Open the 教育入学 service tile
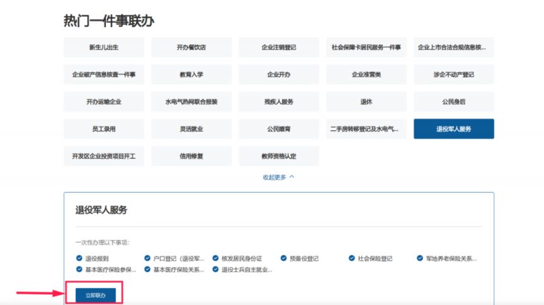Screen dimensions: 544x305 (191, 74)
